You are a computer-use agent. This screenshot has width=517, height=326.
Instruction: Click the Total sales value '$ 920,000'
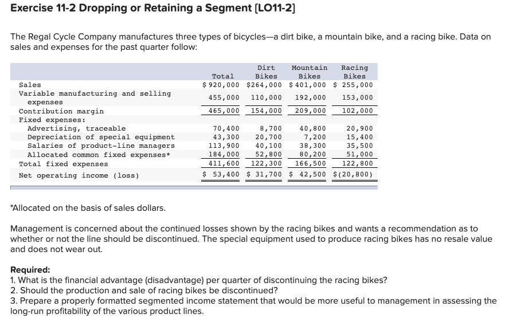[x=221, y=85]
